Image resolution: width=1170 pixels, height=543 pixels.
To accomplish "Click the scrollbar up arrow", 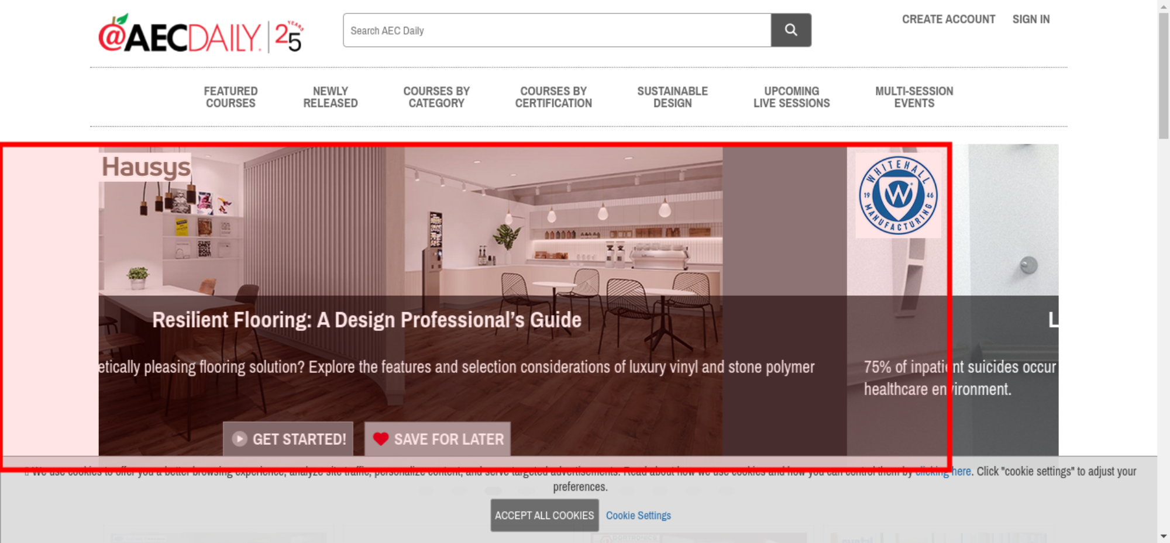I will coord(1164,6).
